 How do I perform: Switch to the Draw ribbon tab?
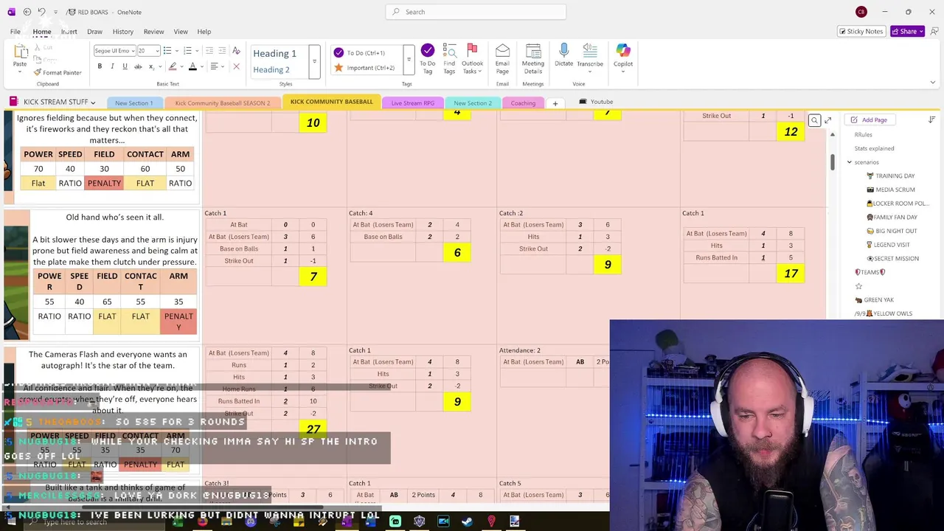coord(94,32)
